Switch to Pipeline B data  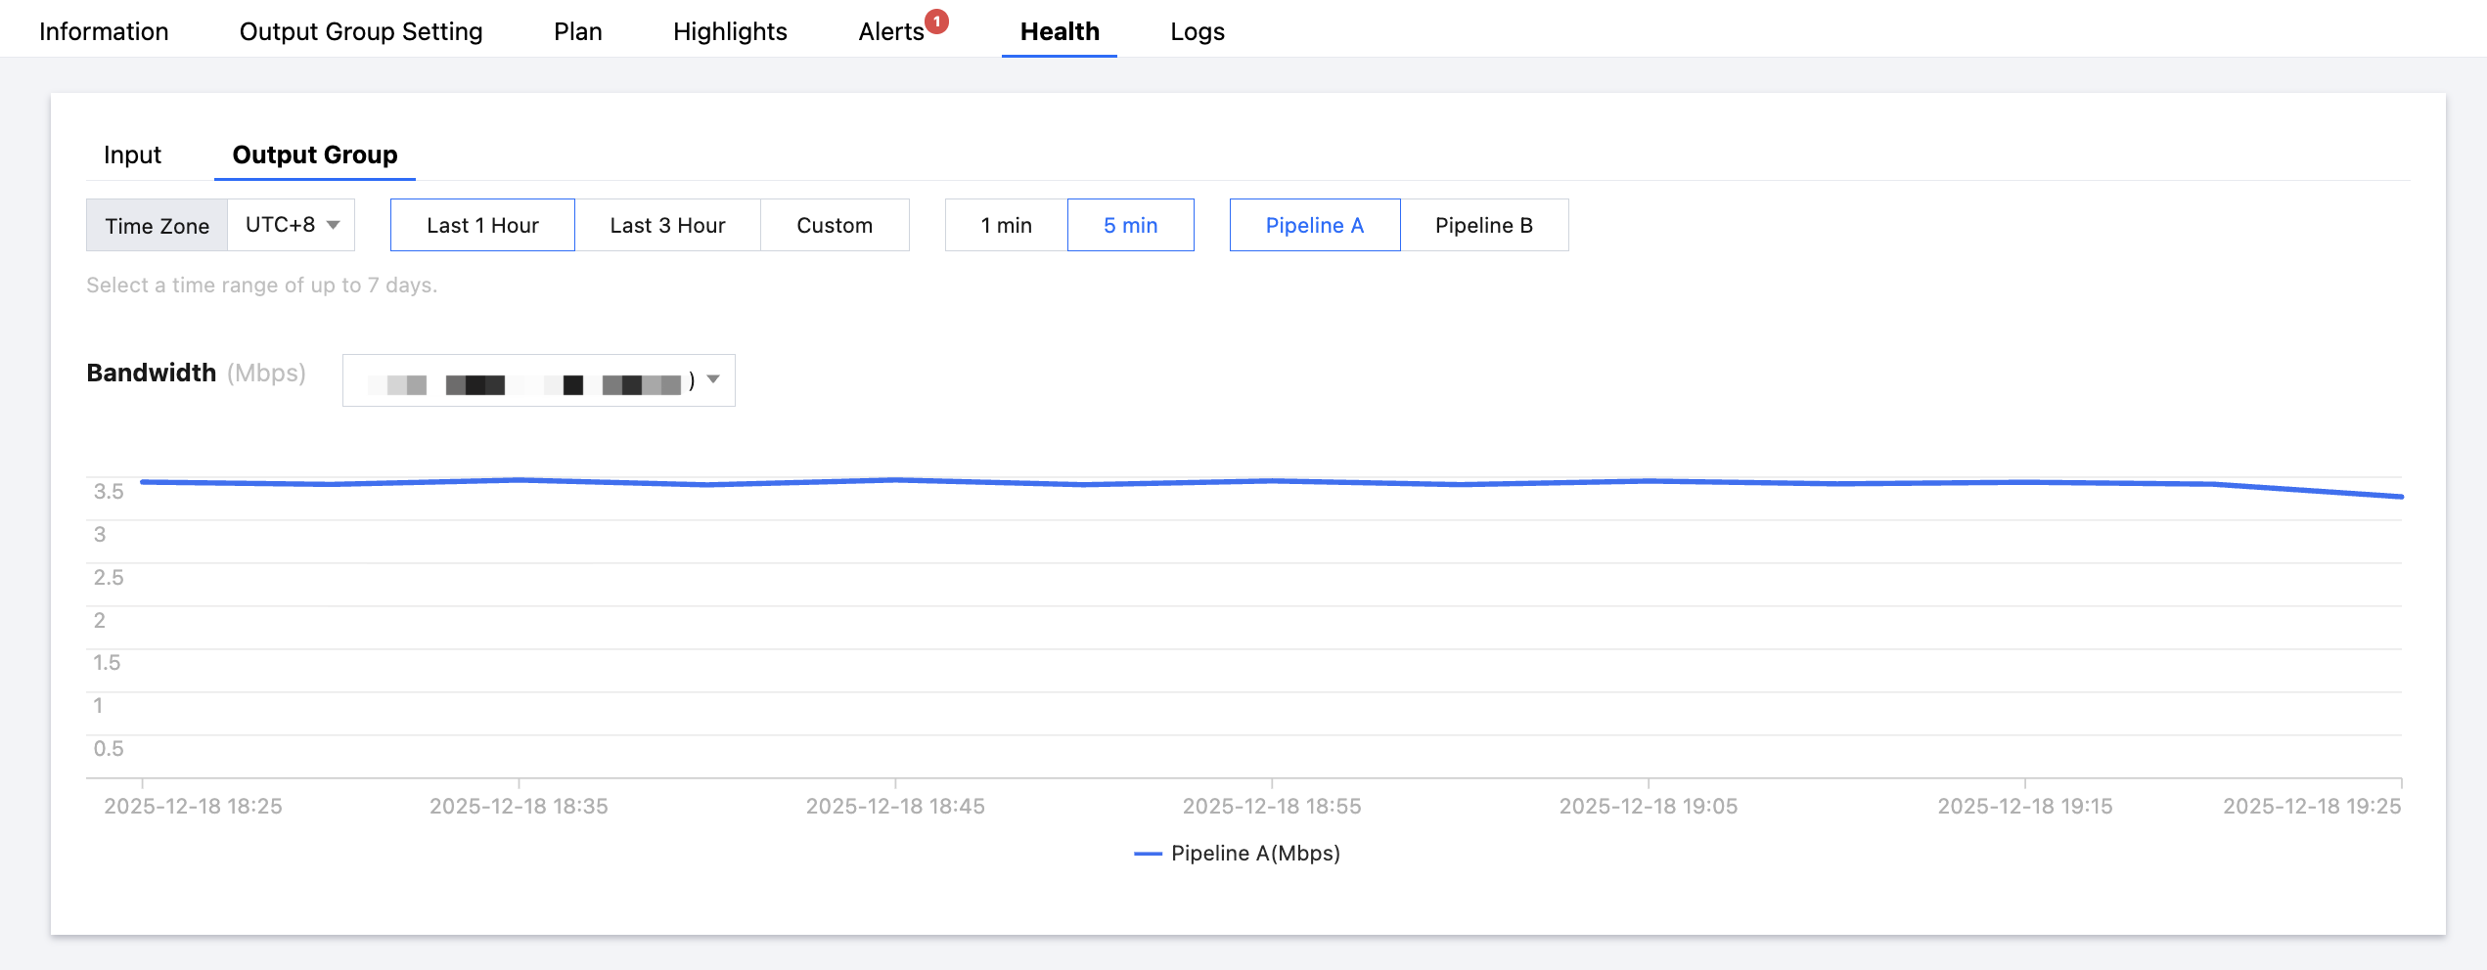(1483, 225)
